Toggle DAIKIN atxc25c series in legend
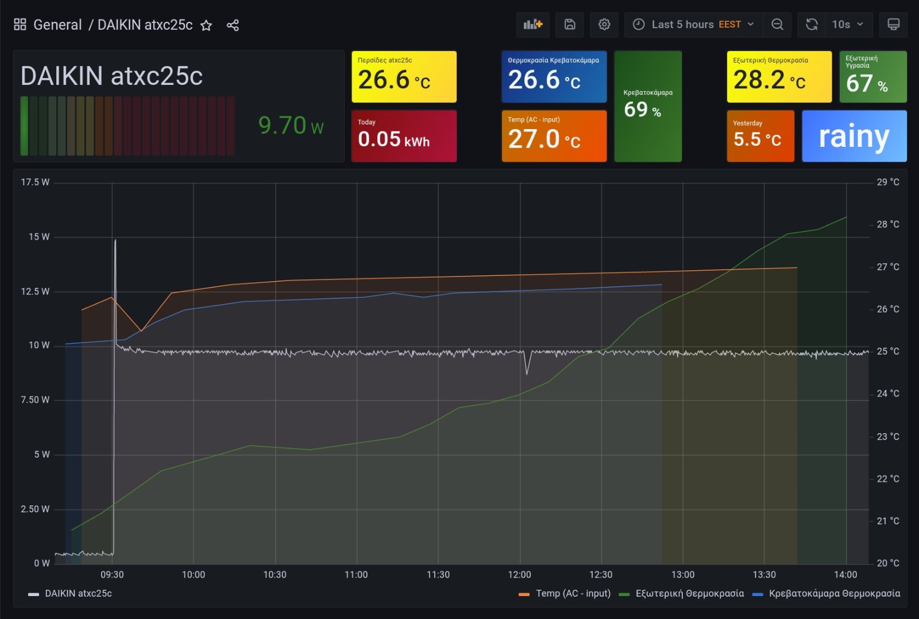The width and height of the screenshot is (919, 619). click(x=78, y=593)
